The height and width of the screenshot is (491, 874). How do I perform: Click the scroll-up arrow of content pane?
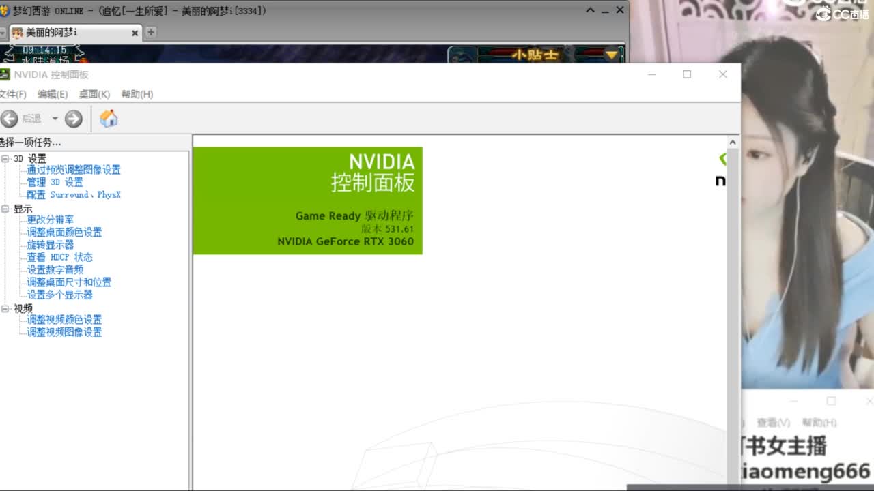point(733,143)
